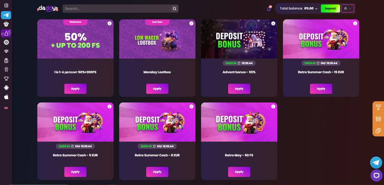Apply the Advent bonus - 55%
The image size is (384, 185).
point(239,89)
